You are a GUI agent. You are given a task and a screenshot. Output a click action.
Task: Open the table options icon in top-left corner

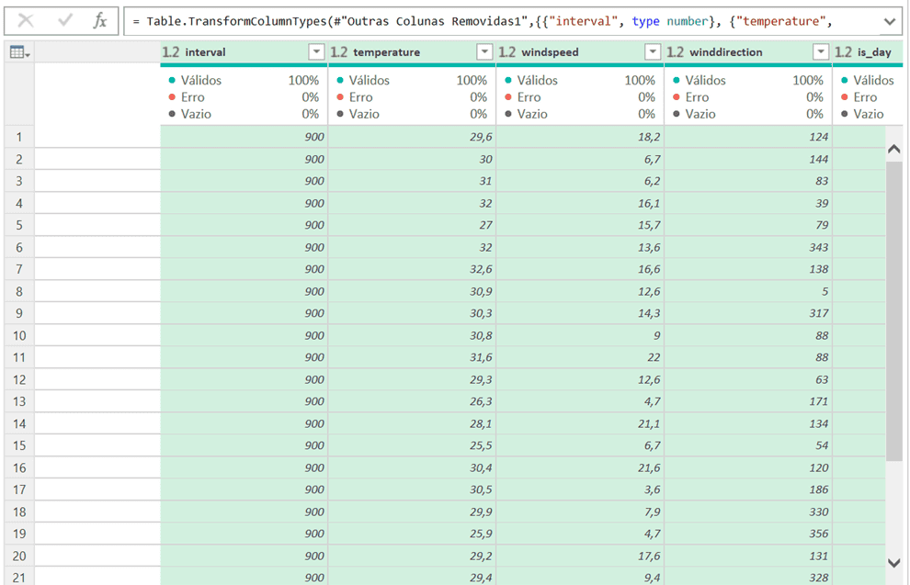click(19, 53)
